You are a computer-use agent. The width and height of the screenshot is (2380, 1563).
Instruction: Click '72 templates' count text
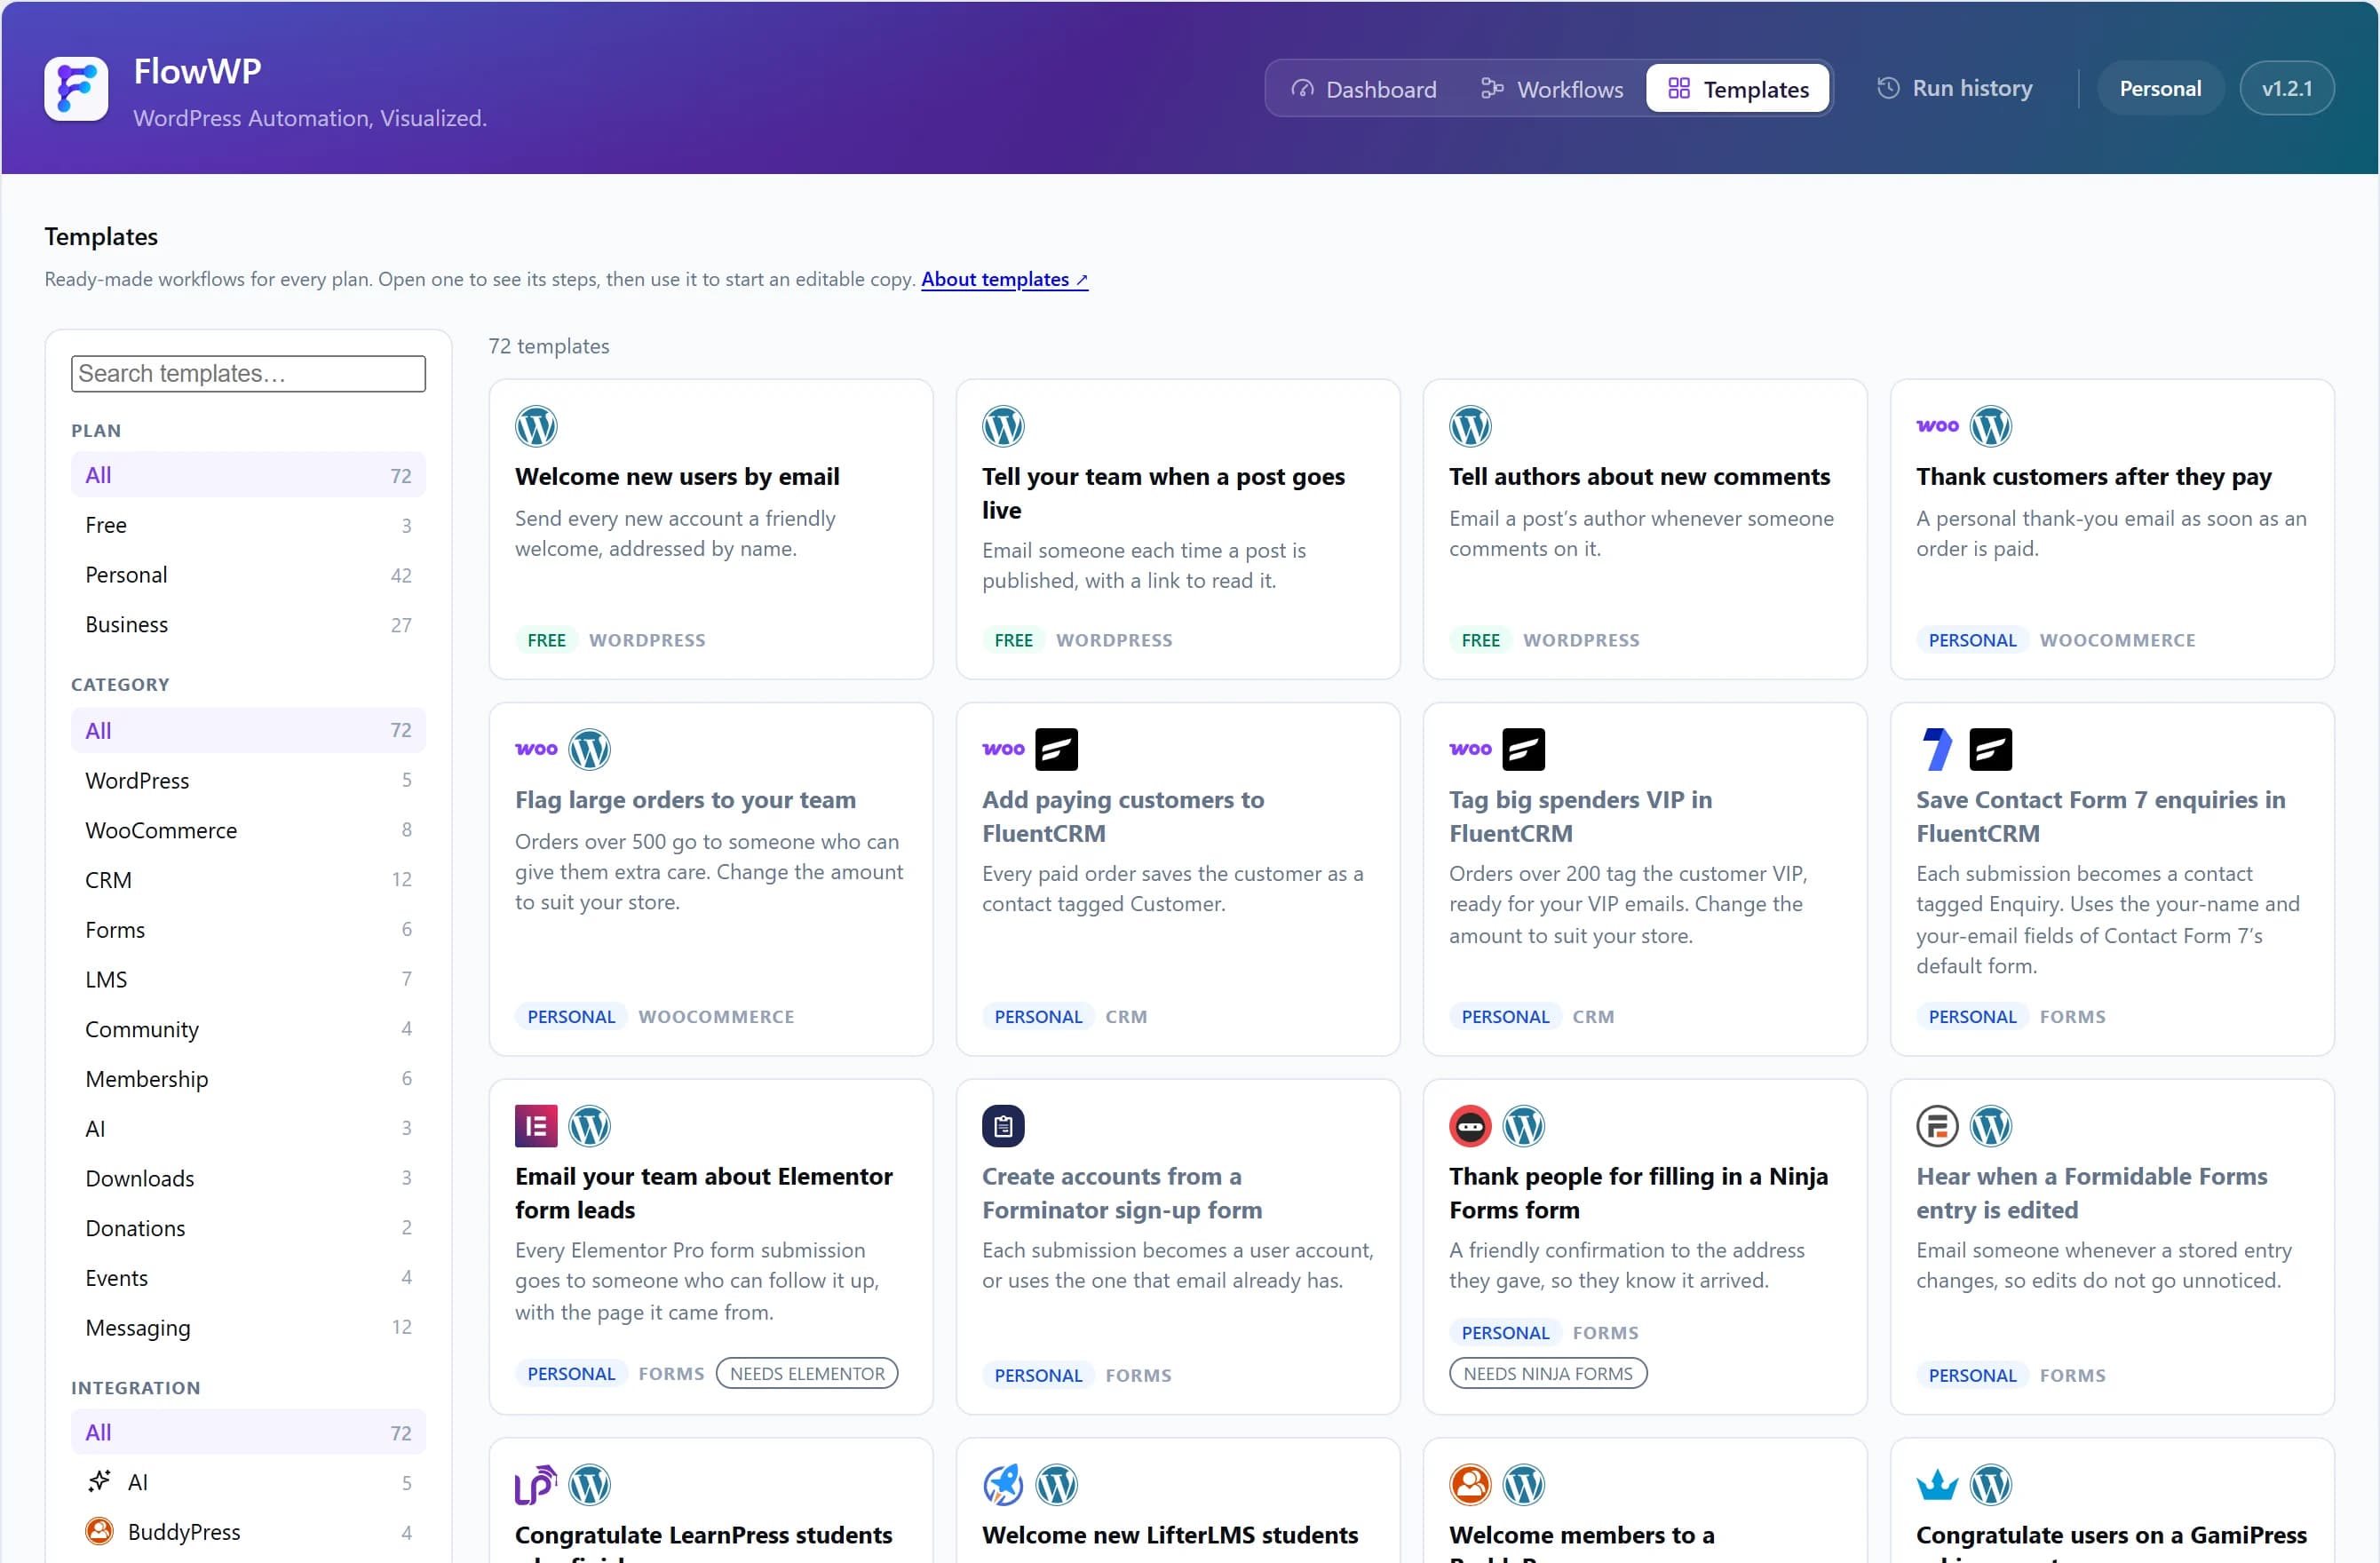point(548,346)
